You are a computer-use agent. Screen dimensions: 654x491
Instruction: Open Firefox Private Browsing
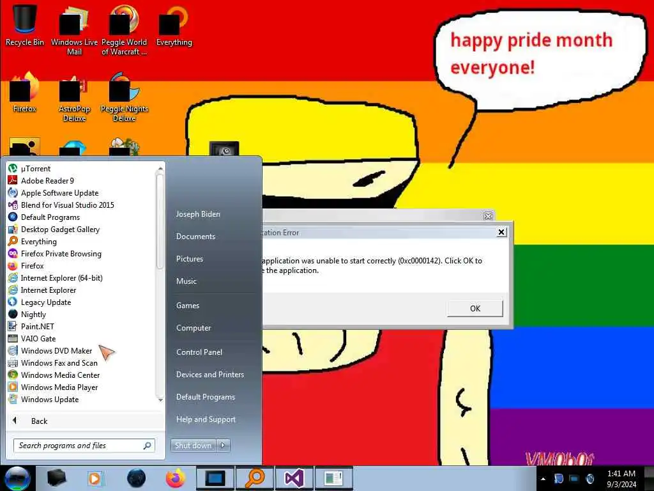coord(81,253)
